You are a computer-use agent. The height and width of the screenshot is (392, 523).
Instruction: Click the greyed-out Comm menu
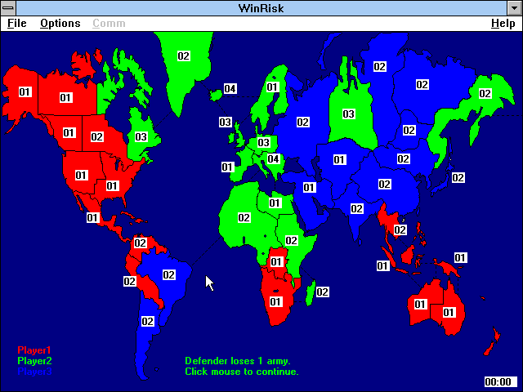[x=109, y=24]
